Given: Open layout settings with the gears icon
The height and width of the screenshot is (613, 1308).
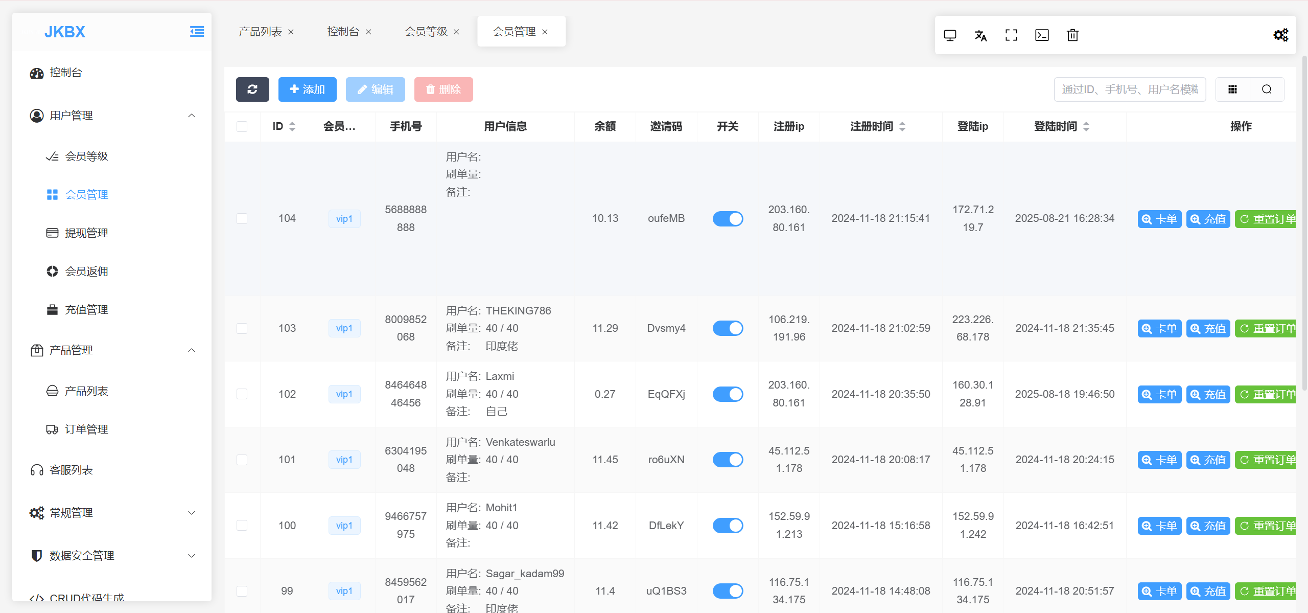Looking at the screenshot, I should [x=1280, y=35].
